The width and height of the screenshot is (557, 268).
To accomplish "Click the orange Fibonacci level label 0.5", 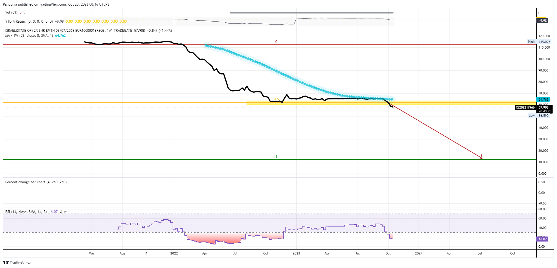I will tap(276, 99).
